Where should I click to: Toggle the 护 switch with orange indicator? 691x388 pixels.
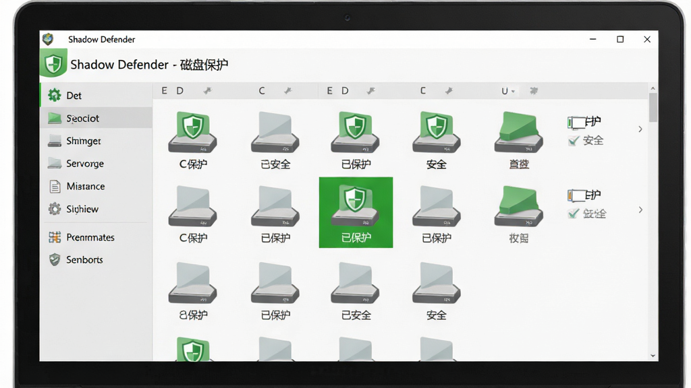[576, 195]
